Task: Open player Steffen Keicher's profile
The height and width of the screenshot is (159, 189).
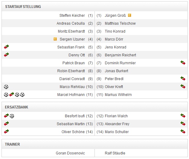Action: click(x=72, y=16)
